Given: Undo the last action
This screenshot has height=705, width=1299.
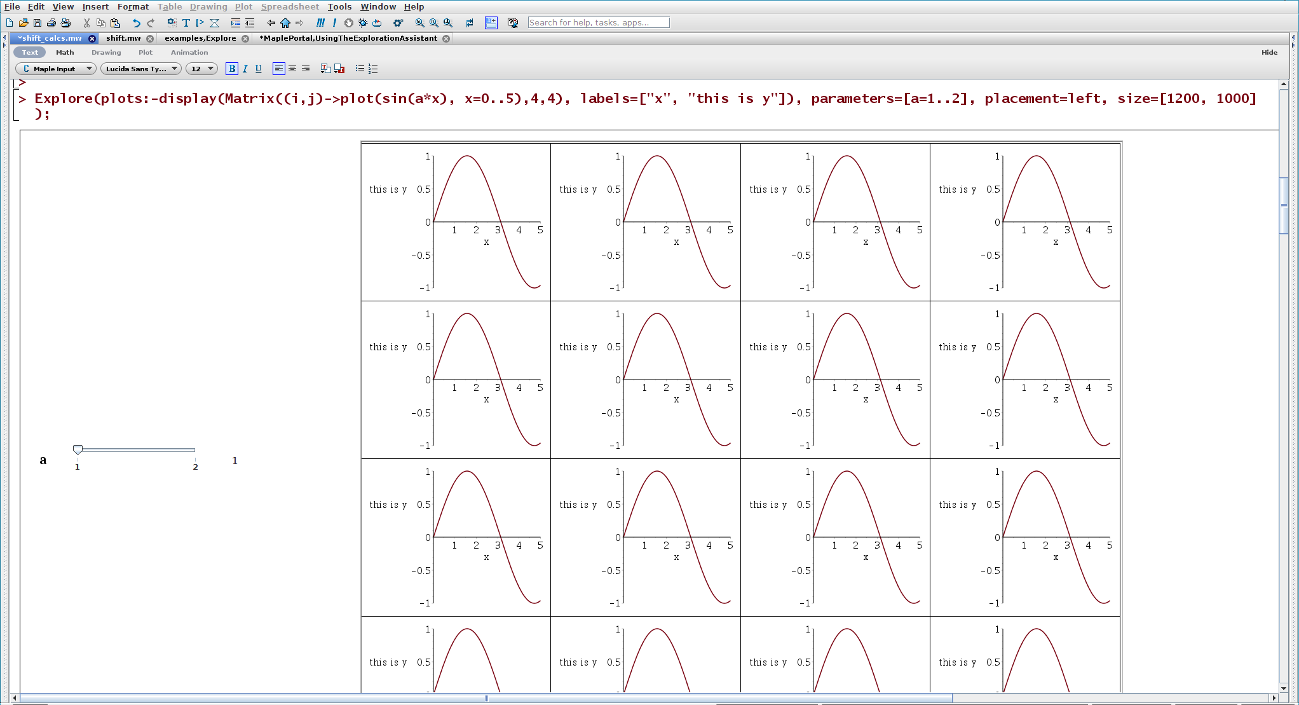Looking at the screenshot, I should [x=136, y=23].
